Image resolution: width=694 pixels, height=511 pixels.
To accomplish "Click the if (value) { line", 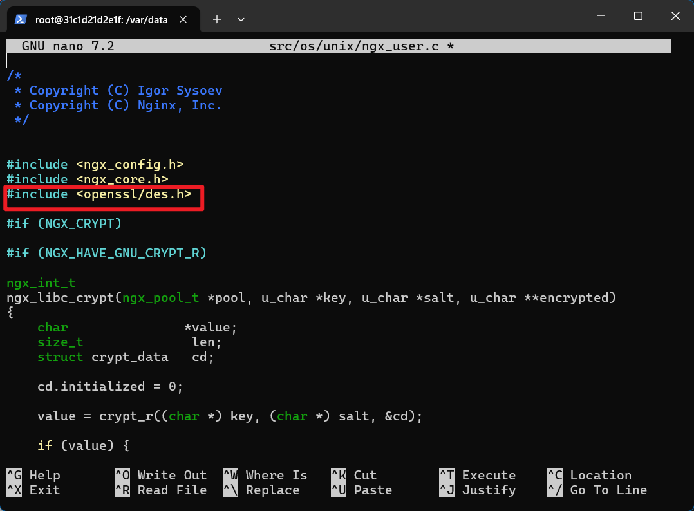I will click(x=84, y=445).
